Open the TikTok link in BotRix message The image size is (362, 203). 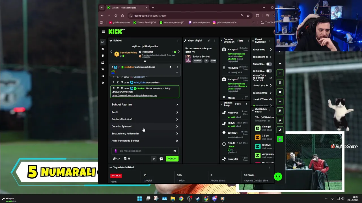(x=134, y=95)
